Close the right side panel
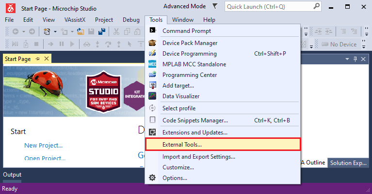Viewport: 372px width, 194px height. pos(363,59)
